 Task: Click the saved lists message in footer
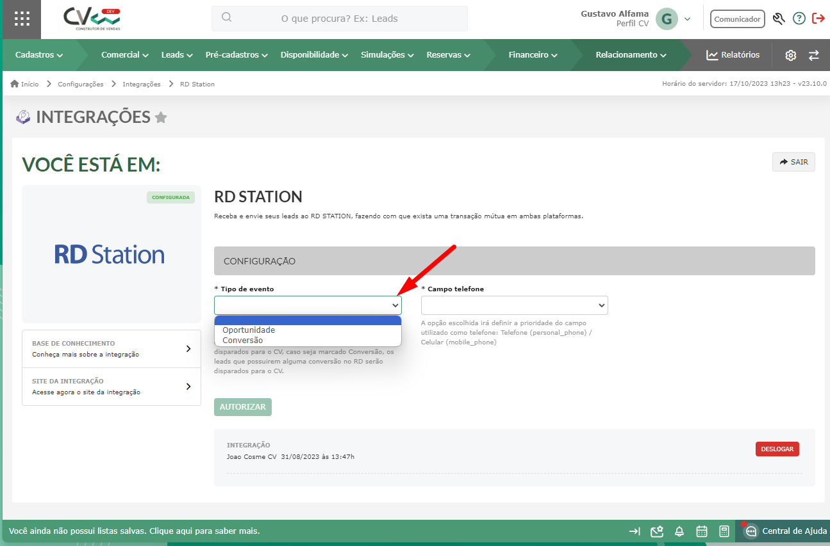tap(135, 531)
